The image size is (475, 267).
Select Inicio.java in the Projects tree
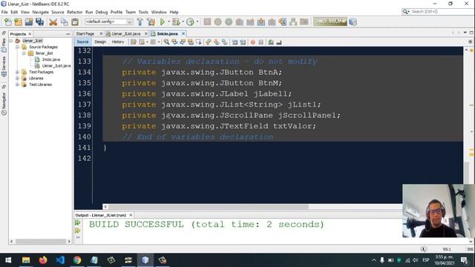(x=51, y=59)
